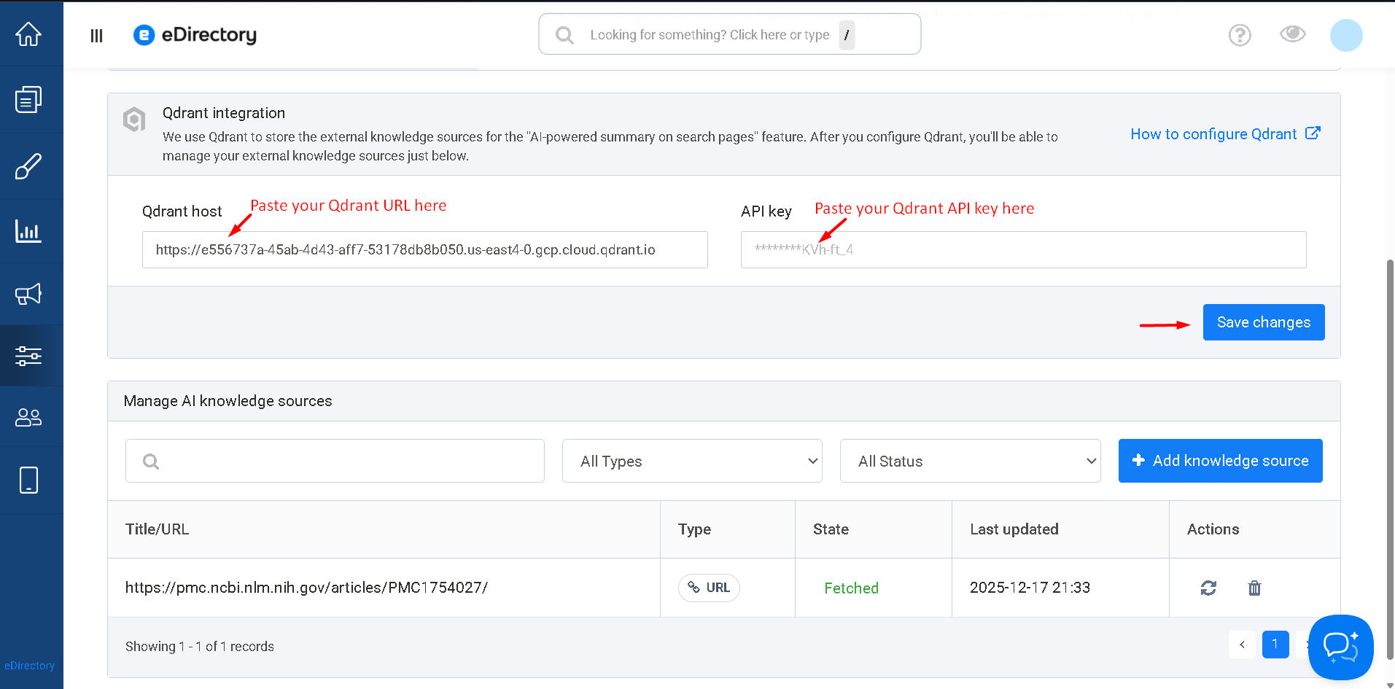Click the Actions column header
Viewport: 1395px width, 689px height.
(x=1213, y=529)
